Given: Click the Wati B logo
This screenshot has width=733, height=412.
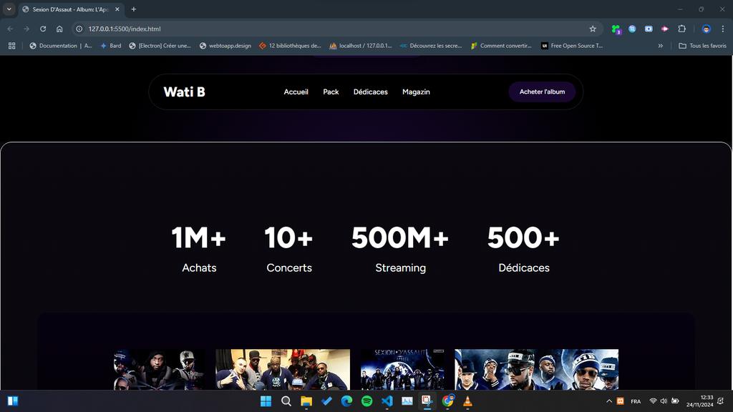Looking at the screenshot, I should 184,92.
